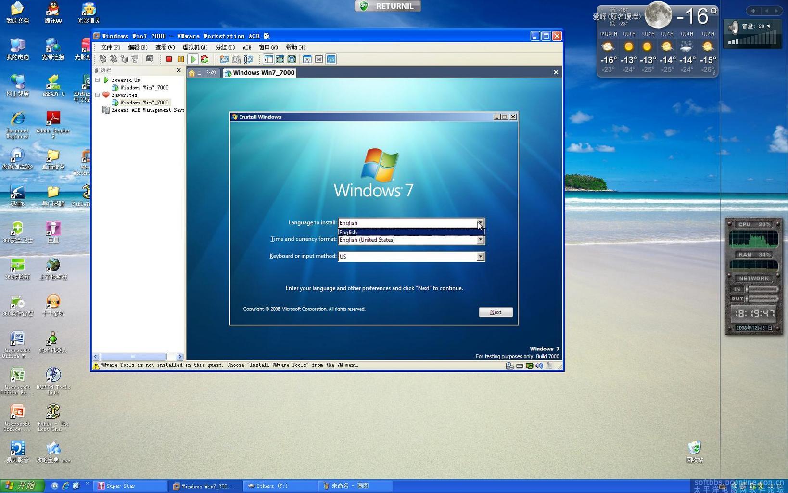Open 回收站 recycle bin icon

695,452
